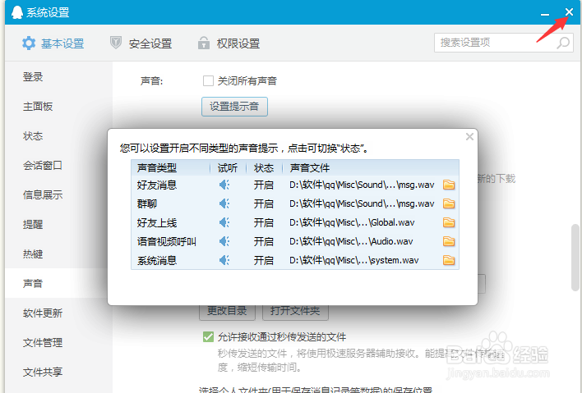Open the folder icon for 好友上线 sound

tap(449, 222)
